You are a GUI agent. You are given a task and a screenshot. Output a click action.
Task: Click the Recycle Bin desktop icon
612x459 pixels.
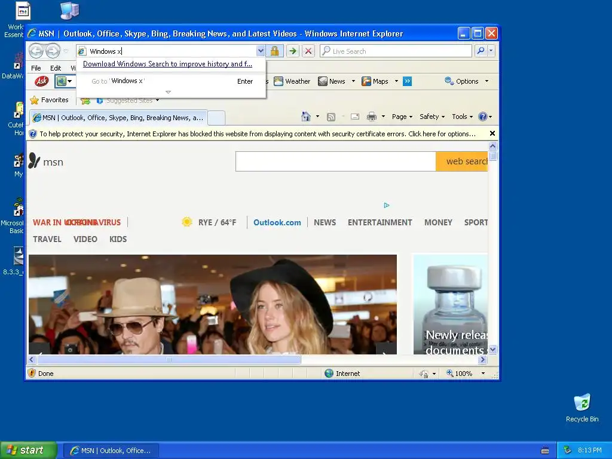(x=582, y=408)
